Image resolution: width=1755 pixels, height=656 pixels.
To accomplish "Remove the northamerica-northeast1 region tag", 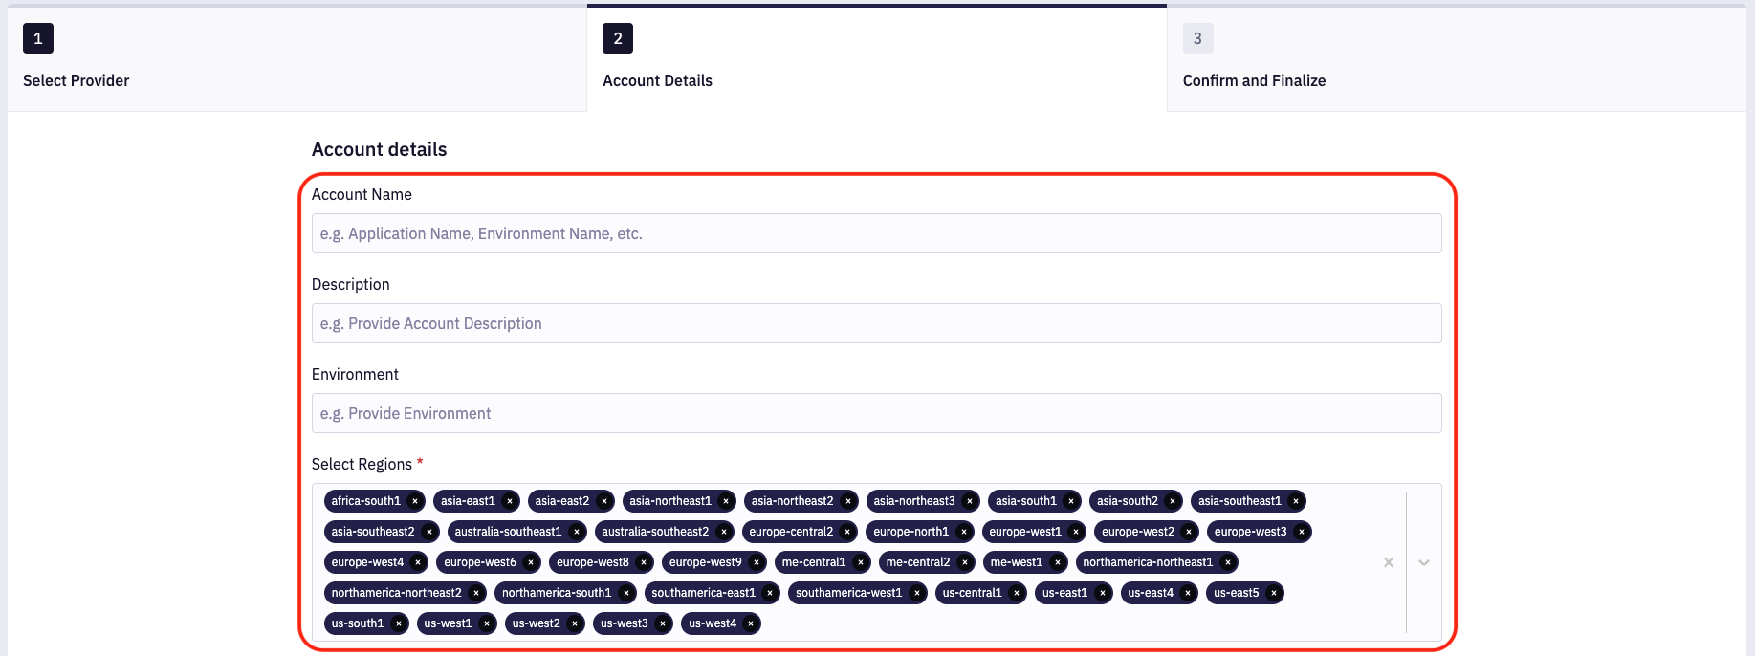I will 1228,562.
